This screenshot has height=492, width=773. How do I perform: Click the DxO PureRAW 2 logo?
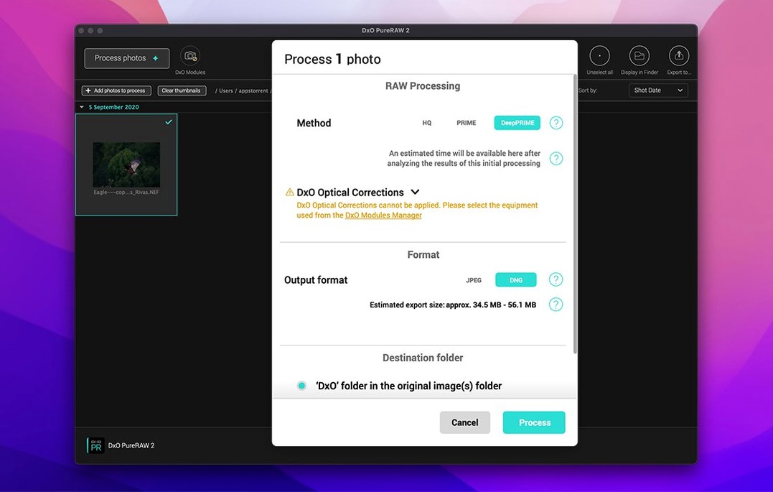(95, 445)
